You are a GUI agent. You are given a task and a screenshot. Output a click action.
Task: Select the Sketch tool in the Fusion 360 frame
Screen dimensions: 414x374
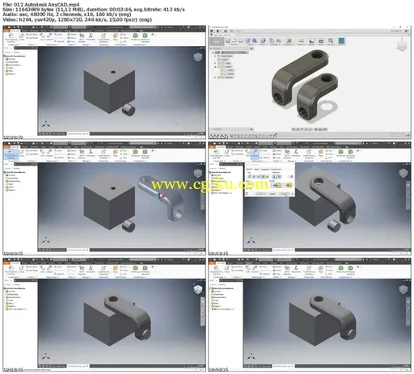click(x=228, y=40)
